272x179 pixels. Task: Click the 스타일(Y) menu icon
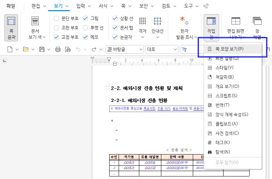[210, 68]
